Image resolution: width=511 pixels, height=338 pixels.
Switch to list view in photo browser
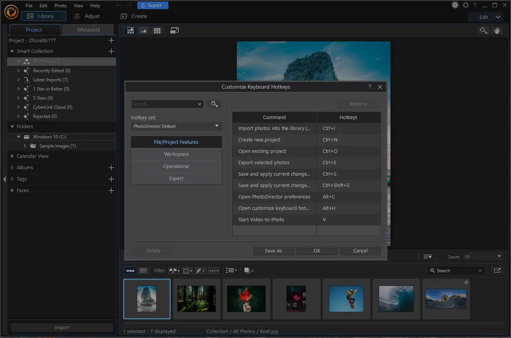[143, 271]
